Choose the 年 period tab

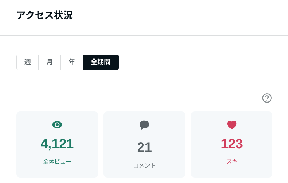[x=72, y=62]
